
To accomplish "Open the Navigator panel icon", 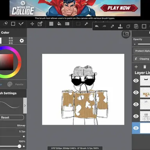I will coord(126,34).
